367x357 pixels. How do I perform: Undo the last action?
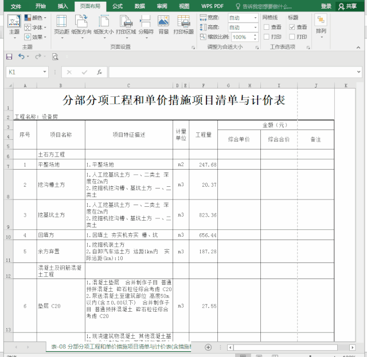tap(21, 56)
